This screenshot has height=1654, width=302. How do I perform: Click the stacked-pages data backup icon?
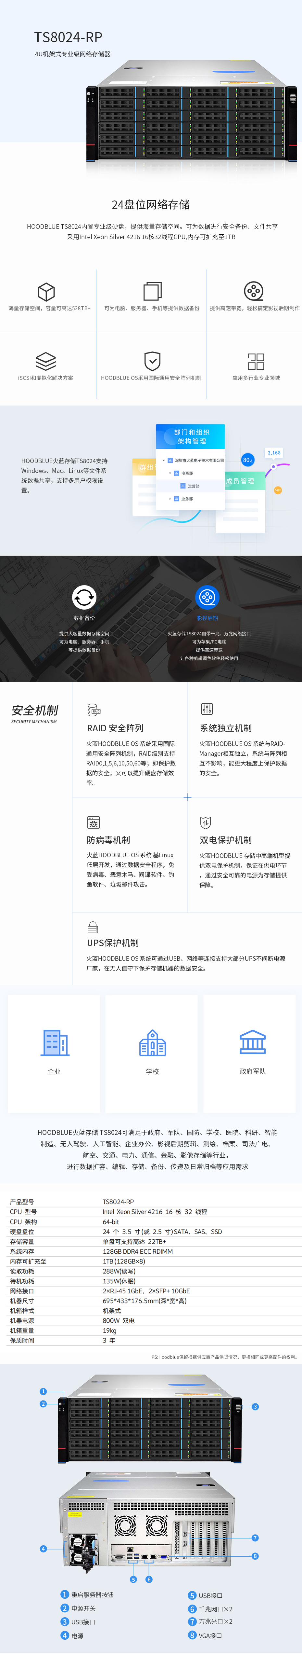[152, 291]
